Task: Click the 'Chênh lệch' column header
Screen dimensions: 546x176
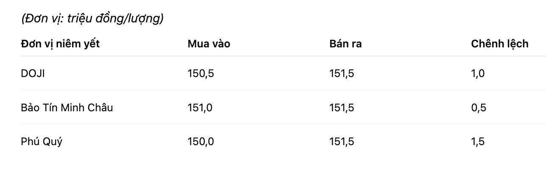Action: pos(499,44)
